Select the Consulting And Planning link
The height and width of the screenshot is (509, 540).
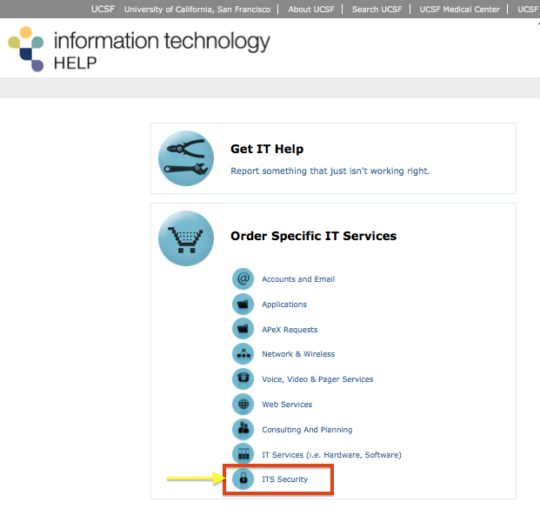[307, 430]
